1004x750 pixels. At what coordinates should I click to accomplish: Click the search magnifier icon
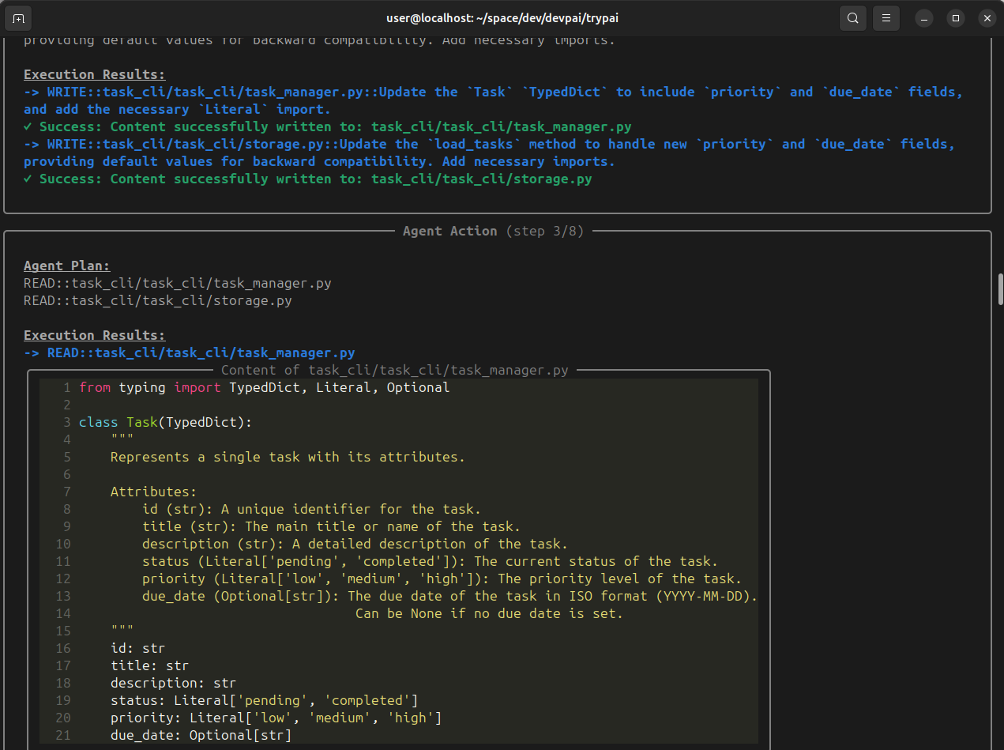pyautogui.click(x=852, y=17)
